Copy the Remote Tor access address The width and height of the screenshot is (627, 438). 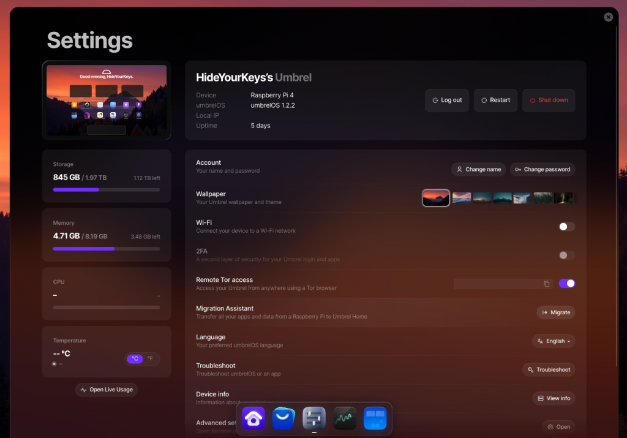point(546,284)
